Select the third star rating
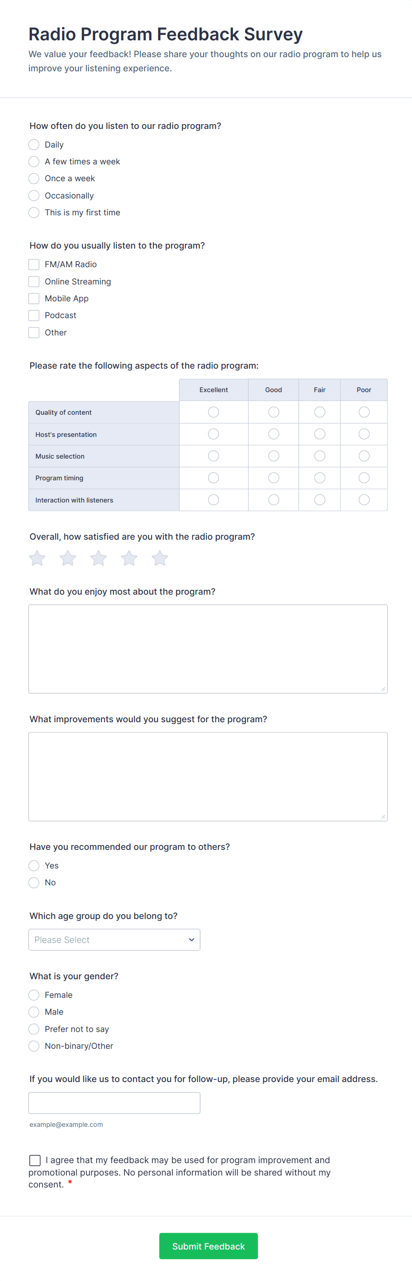The height and width of the screenshot is (1281, 412). (x=98, y=558)
